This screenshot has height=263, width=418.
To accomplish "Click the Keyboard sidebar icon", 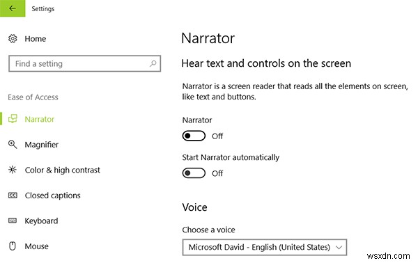I will [13, 221].
